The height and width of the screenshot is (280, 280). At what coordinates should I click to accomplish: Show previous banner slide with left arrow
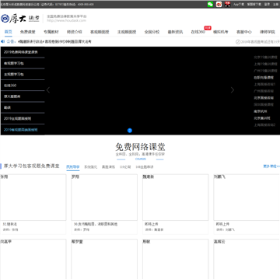coord(48,90)
